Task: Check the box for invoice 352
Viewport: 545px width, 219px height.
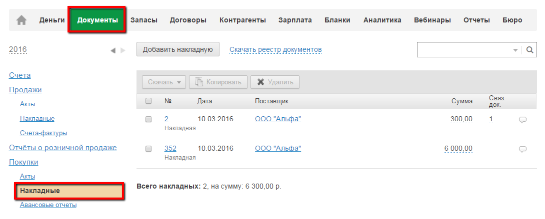Action: pos(148,149)
